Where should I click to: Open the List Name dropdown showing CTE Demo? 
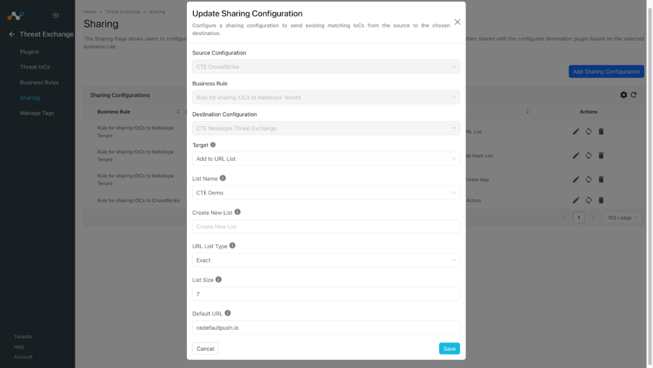coord(326,193)
